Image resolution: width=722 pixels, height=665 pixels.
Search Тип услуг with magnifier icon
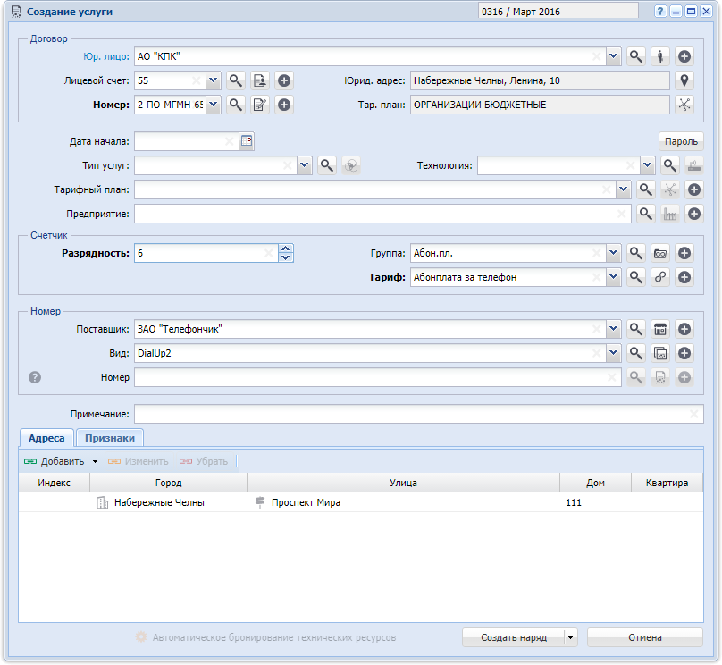click(x=327, y=165)
